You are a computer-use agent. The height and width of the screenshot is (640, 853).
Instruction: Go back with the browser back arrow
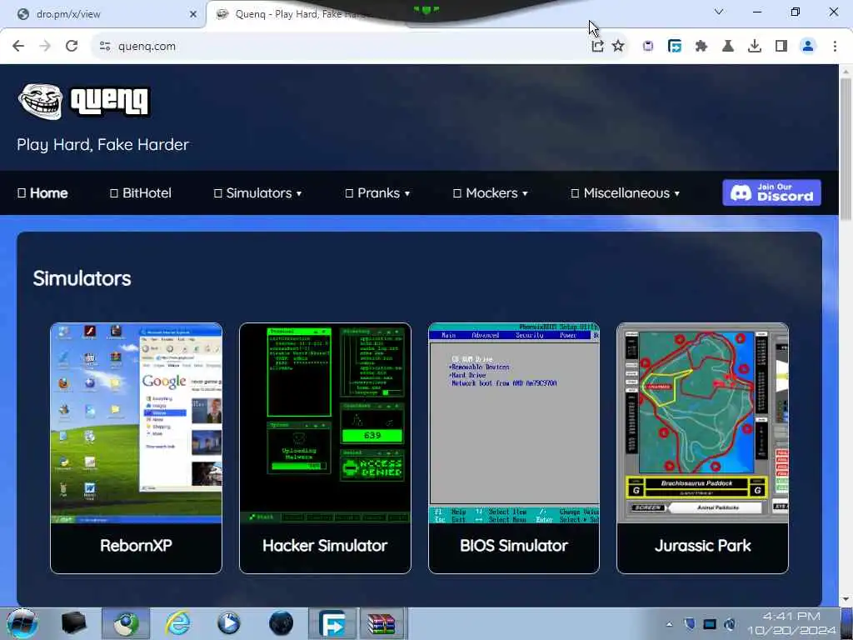tap(18, 46)
